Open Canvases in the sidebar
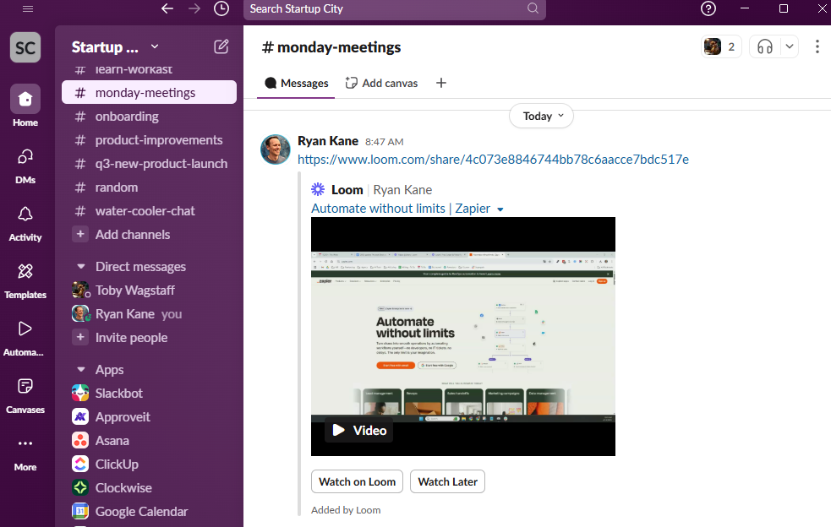The image size is (831, 527). click(25, 395)
